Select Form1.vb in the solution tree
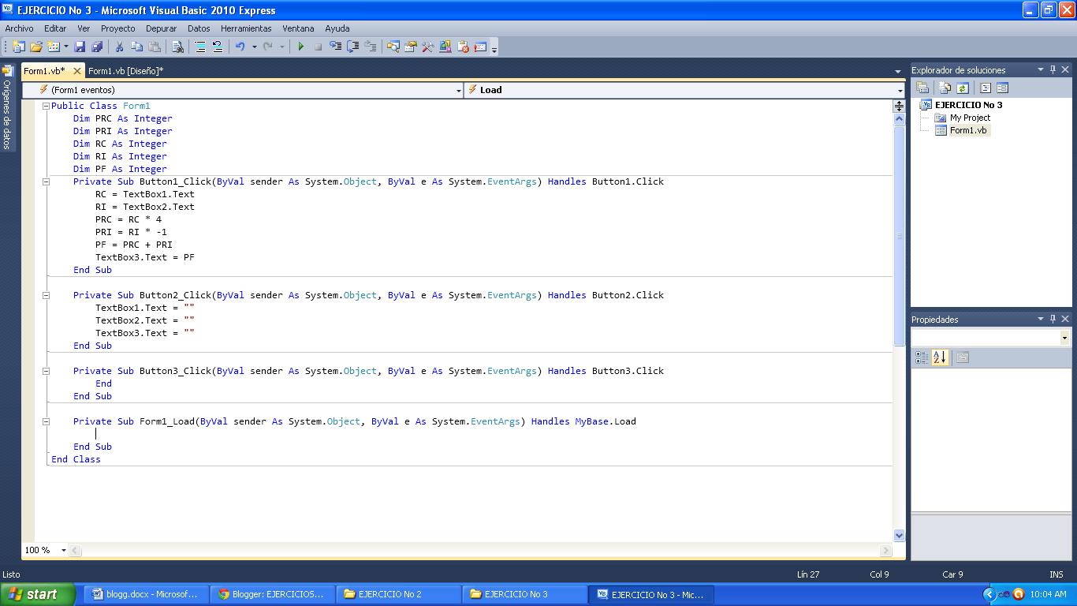The width and height of the screenshot is (1077, 606). pyautogui.click(x=970, y=130)
